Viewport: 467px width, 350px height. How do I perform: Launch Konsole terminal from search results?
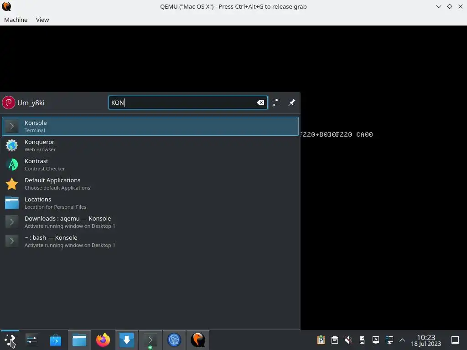(150, 126)
